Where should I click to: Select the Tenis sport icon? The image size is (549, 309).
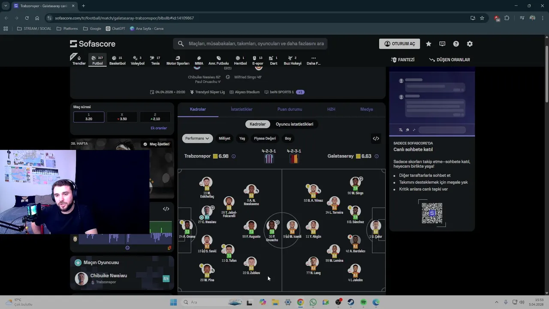pyautogui.click(x=155, y=60)
